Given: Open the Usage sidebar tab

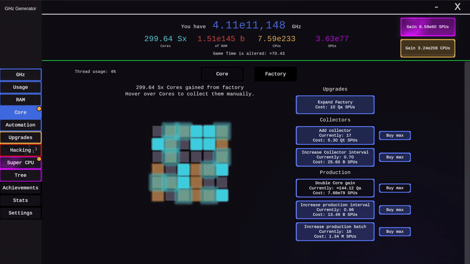Looking at the screenshot, I should tap(21, 87).
